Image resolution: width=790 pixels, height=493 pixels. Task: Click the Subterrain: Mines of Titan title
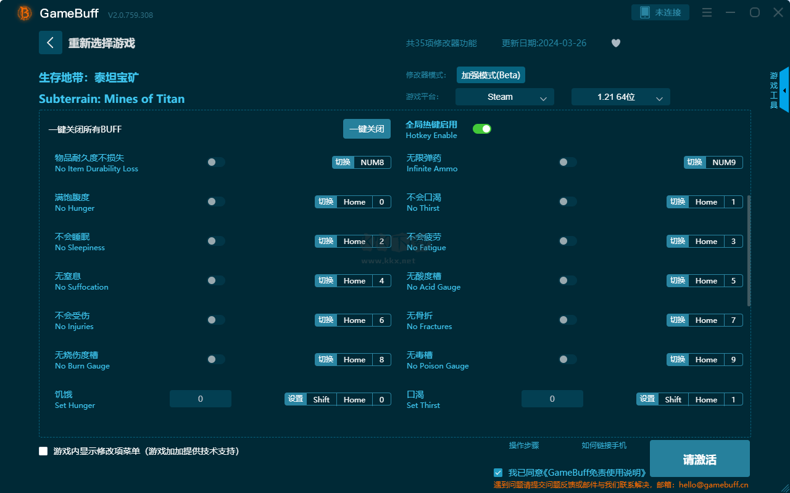pyautogui.click(x=112, y=99)
